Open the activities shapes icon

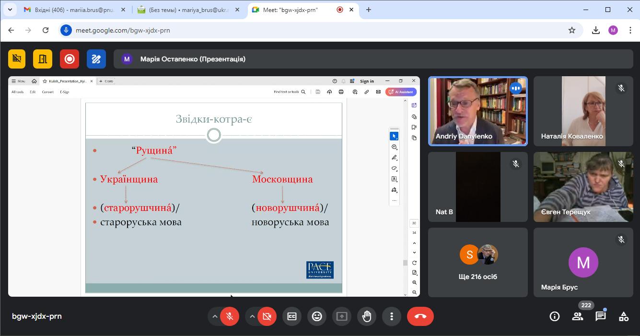[623, 316]
